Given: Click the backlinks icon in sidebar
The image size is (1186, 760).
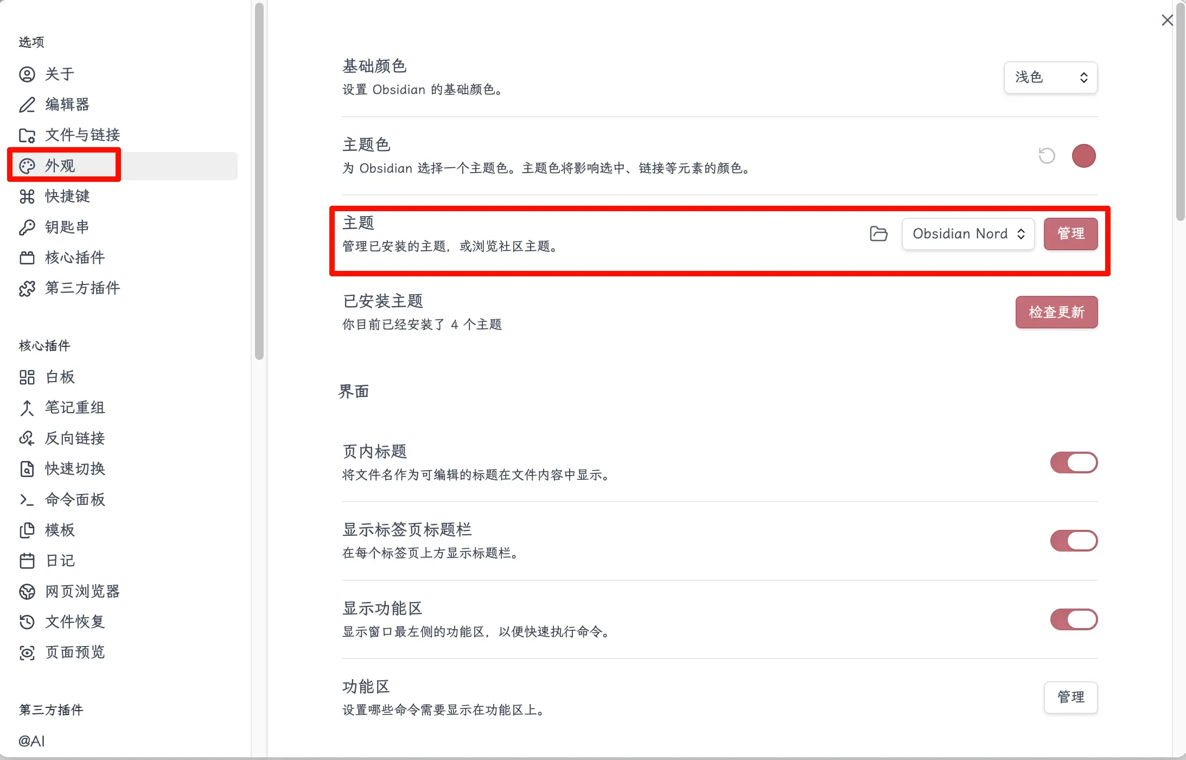Looking at the screenshot, I should click(x=27, y=438).
